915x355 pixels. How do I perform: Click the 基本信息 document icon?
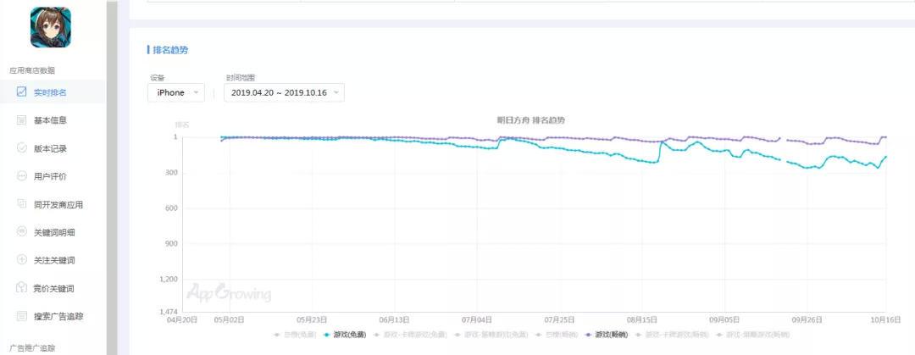(x=22, y=120)
